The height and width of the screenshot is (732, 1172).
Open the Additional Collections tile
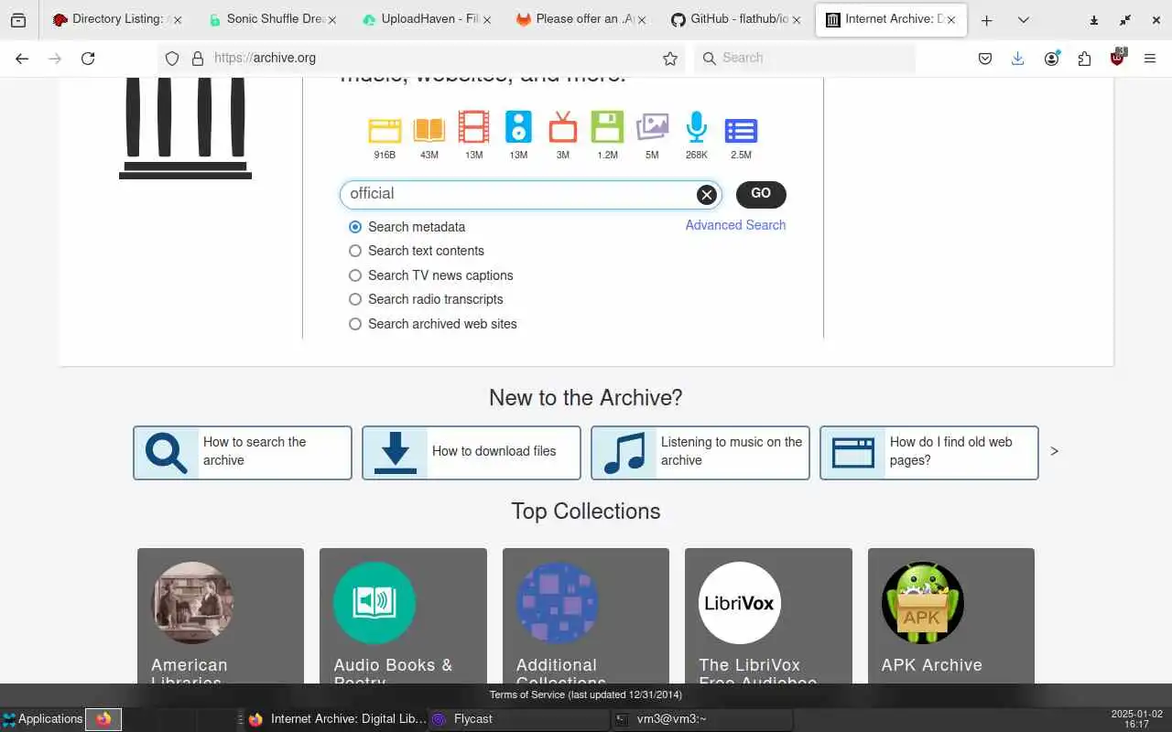tap(586, 616)
